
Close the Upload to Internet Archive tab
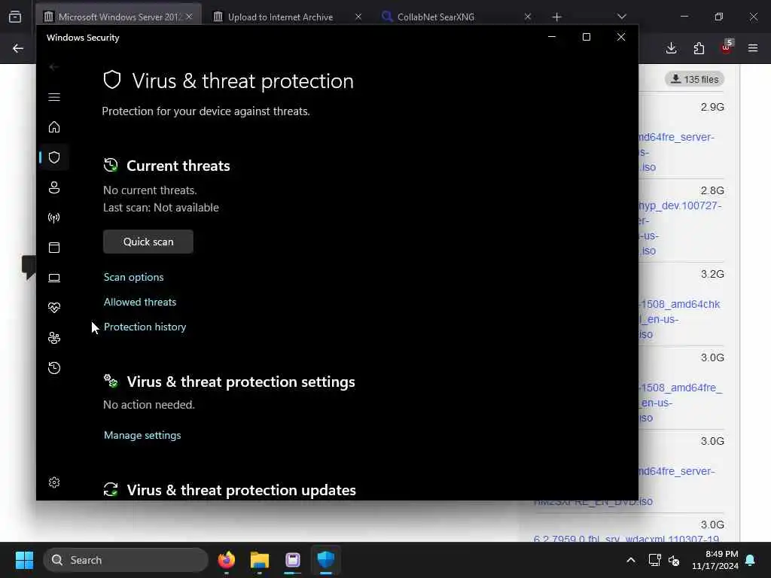click(x=358, y=17)
